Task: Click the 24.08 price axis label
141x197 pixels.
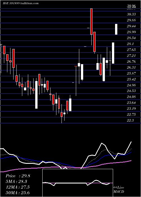Action: click(x=131, y=97)
